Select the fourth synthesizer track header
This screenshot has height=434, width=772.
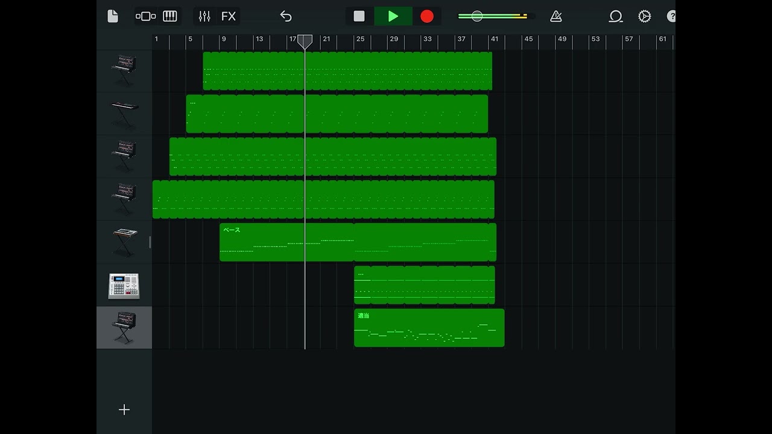pyautogui.click(x=124, y=199)
